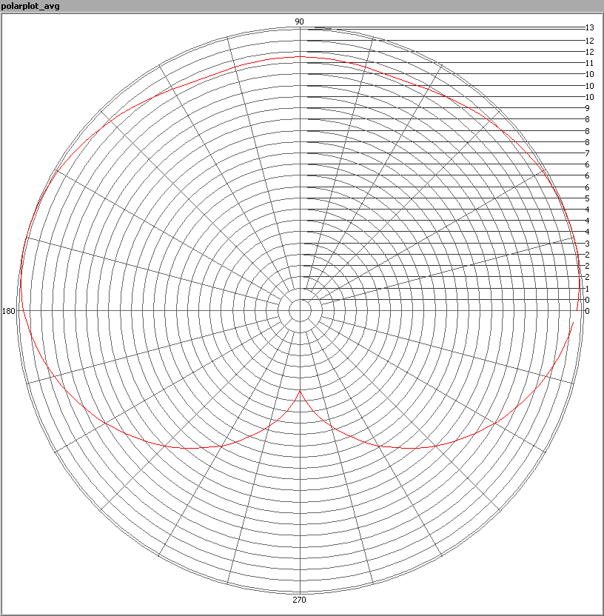
Task: Select the radial scale label 1
Action: (x=587, y=289)
